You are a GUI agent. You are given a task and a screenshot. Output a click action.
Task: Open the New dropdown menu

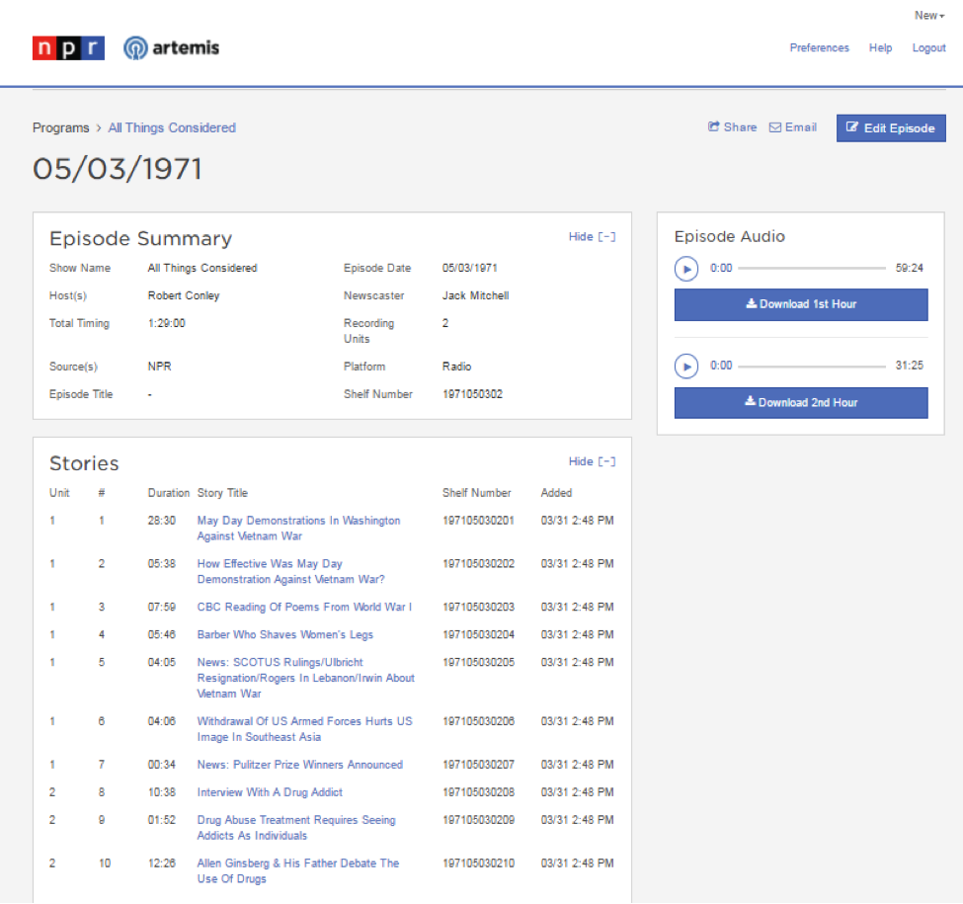pyautogui.click(x=928, y=15)
